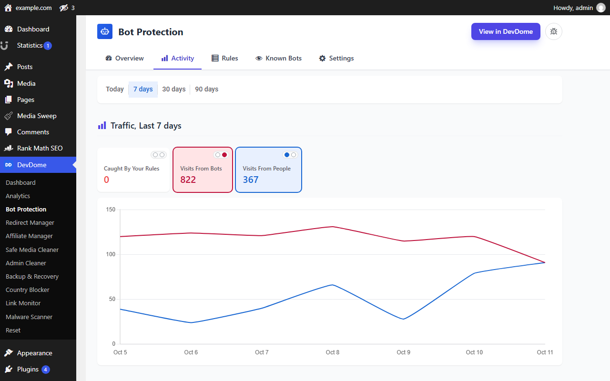Click the Plugins update badge 4
The image size is (610, 381).
pyautogui.click(x=46, y=370)
